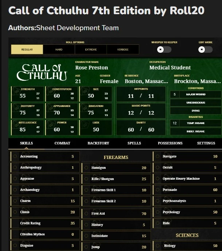Click Firearms Skill 2 label
The image size is (222, 251).
104,201
